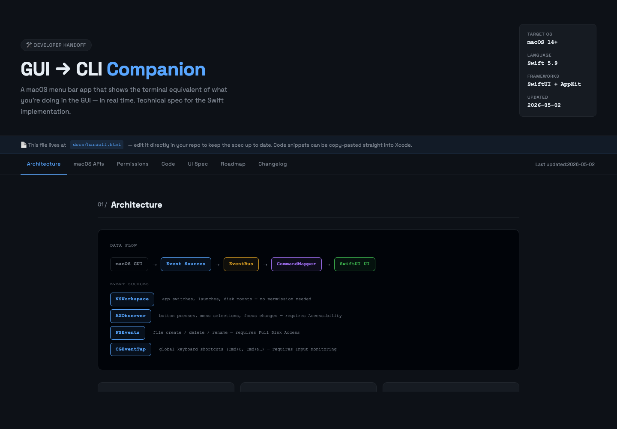Image resolution: width=617 pixels, height=429 pixels.
Task: Click the NSWorkspace source tag
Action: pyautogui.click(x=132, y=299)
